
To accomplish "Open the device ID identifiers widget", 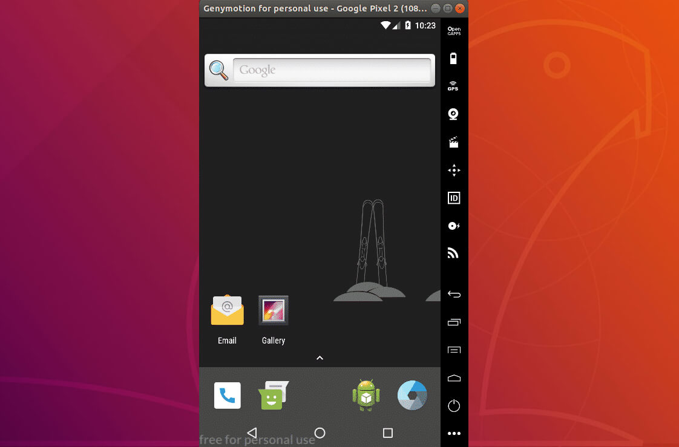I will (x=454, y=198).
